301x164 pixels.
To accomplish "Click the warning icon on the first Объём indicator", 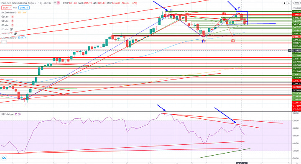I will [13, 17].
